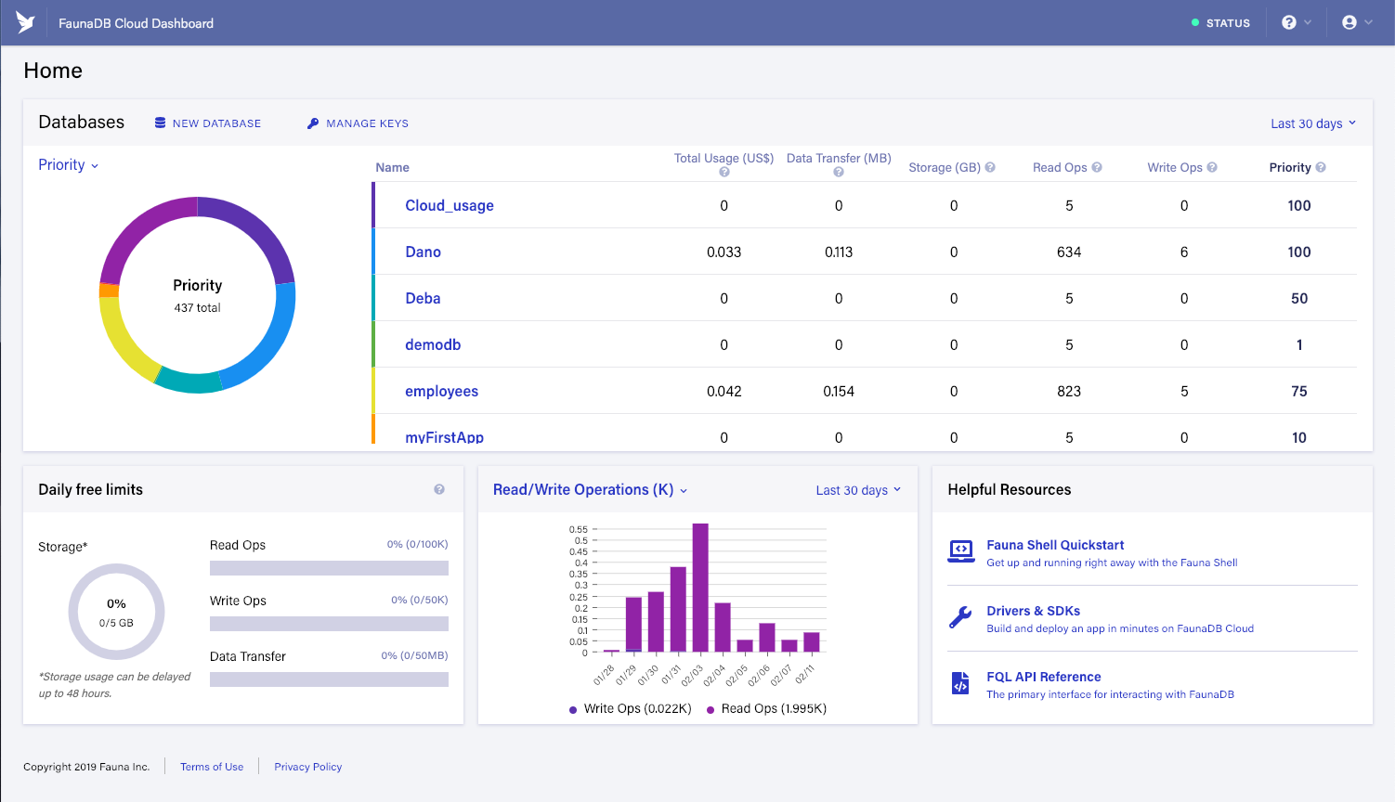1395x802 pixels.
Task: Open the Fauna Shell Quickstart link
Action: (1055, 545)
